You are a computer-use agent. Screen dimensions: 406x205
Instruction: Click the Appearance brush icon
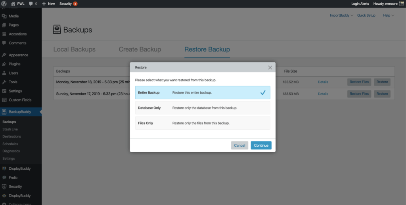[4, 55]
